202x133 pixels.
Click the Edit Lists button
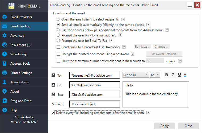(x=143, y=47)
